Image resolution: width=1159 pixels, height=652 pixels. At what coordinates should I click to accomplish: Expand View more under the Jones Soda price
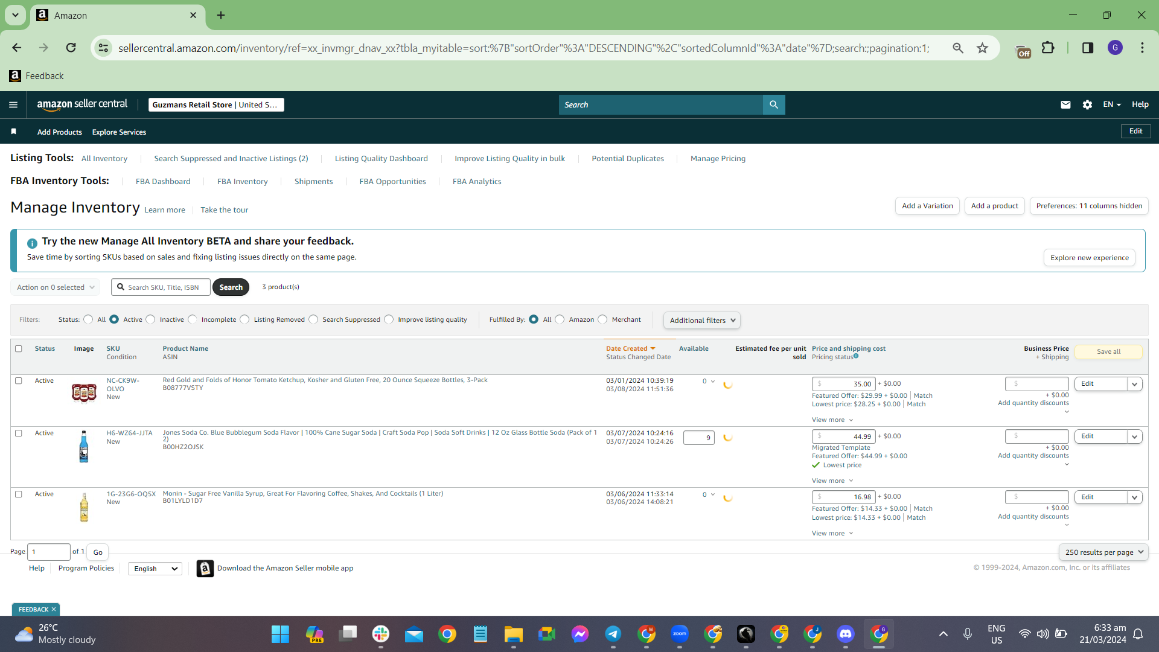click(x=832, y=481)
